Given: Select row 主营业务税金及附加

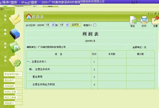Looking at the screenshot, I should (x=90, y=84).
